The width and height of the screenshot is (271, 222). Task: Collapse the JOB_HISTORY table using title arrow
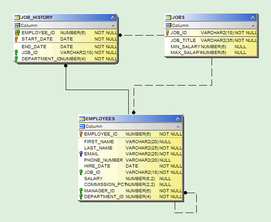click(x=113, y=18)
